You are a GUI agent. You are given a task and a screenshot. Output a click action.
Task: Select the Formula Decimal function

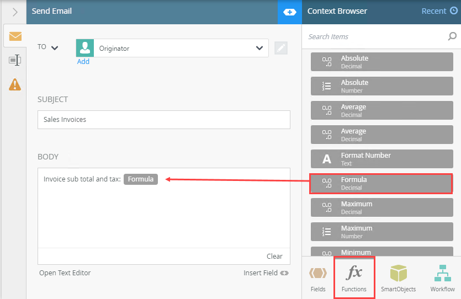[x=381, y=183]
